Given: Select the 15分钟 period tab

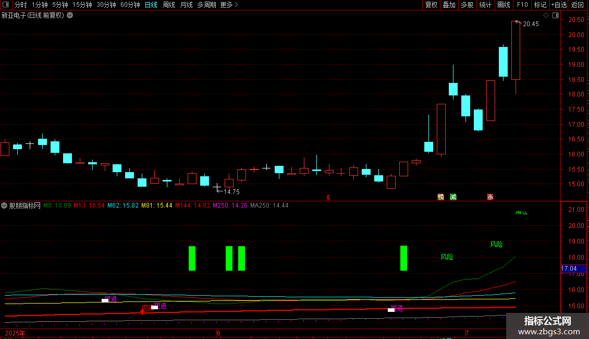Looking at the screenshot, I should tap(82, 5).
